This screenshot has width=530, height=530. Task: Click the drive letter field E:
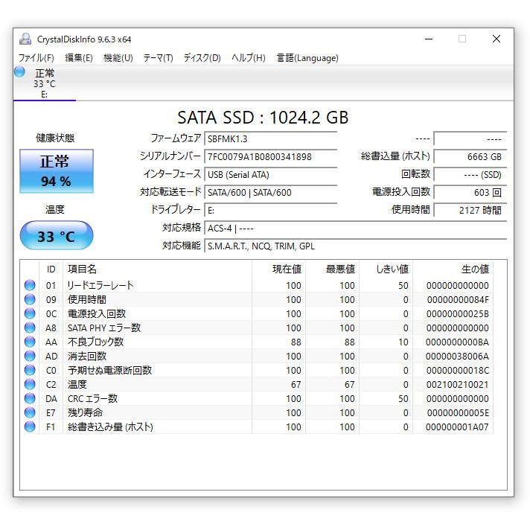pyautogui.click(x=271, y=211)
